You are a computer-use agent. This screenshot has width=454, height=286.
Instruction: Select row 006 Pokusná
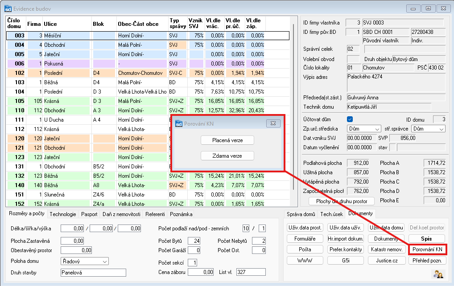(x=148, y=64)
